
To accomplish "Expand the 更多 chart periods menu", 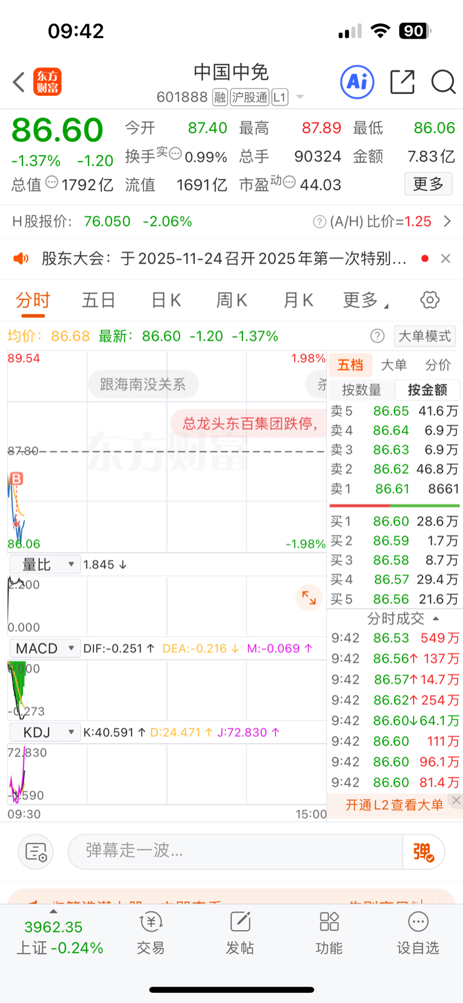I will 365,300.
